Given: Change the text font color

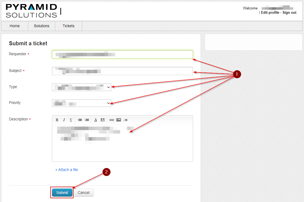Looking at the screenshot, I should [96, 120].
